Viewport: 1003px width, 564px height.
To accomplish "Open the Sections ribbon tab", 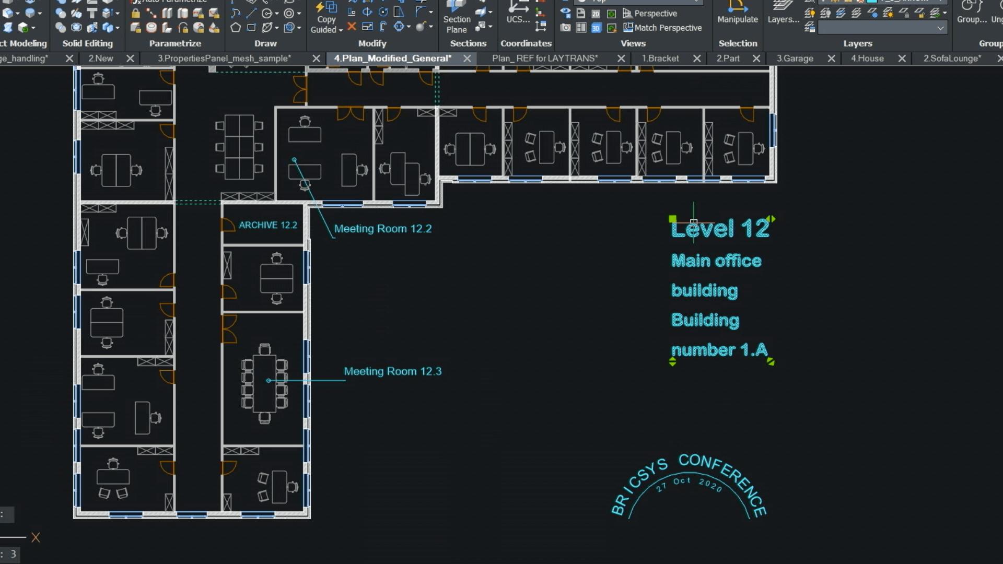I will (x=468, y=43).
